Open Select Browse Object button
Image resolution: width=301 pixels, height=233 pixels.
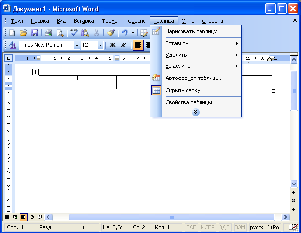294,201
